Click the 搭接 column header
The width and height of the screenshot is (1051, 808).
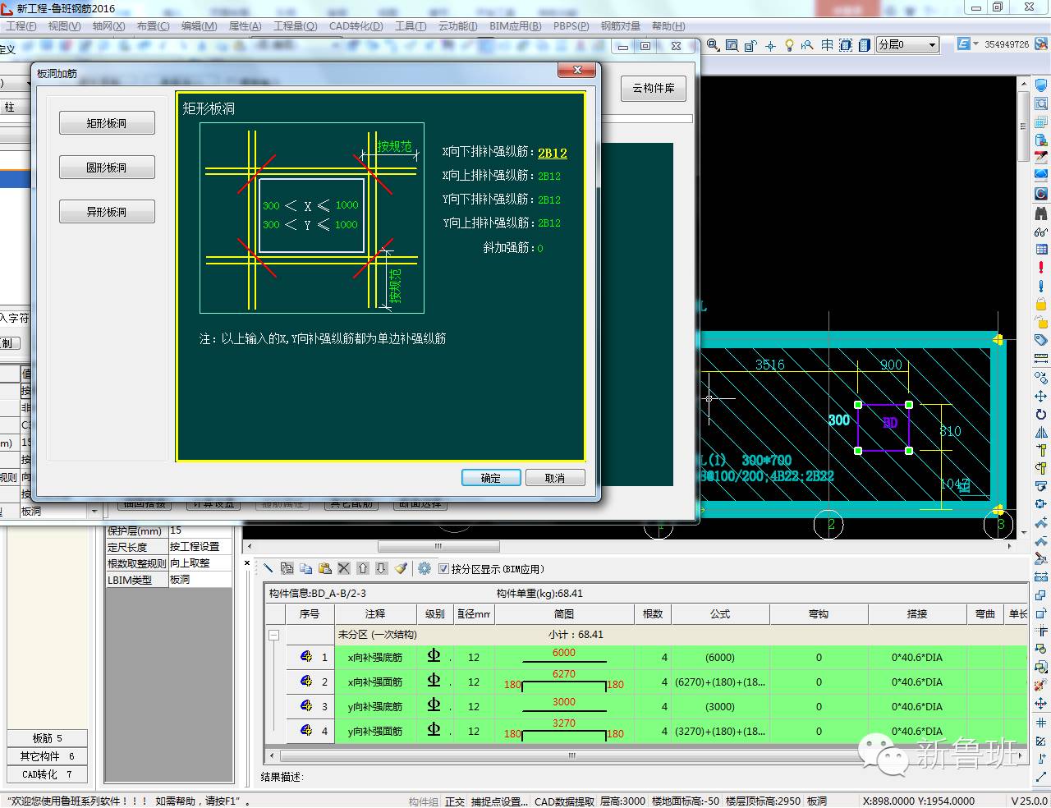917,614
